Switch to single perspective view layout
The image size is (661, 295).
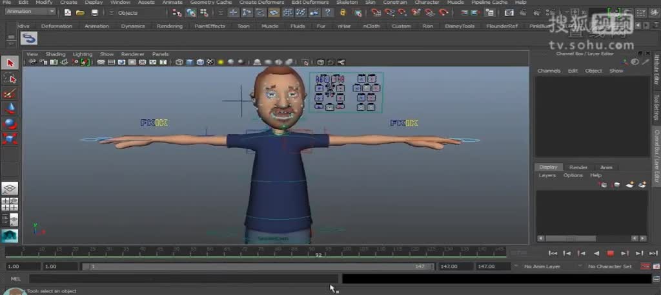tap(10, 189)
